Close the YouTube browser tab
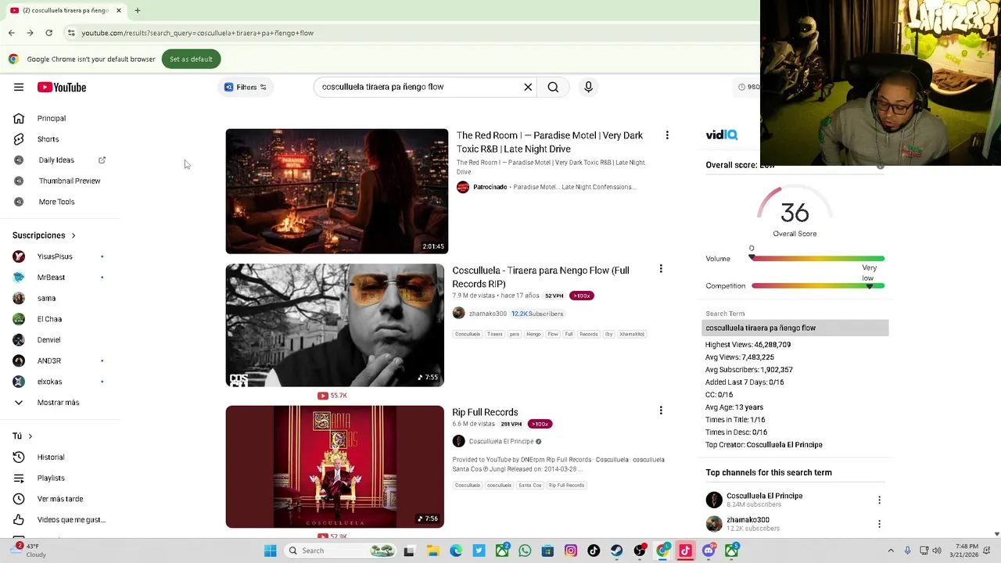Image resolution: width=1001 pixels, height=563 pixels. [x=119, y=10]
